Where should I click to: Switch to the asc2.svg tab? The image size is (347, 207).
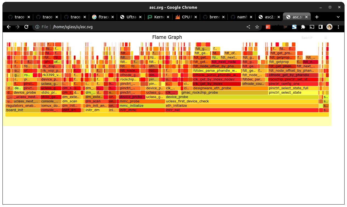click(269, 17)
